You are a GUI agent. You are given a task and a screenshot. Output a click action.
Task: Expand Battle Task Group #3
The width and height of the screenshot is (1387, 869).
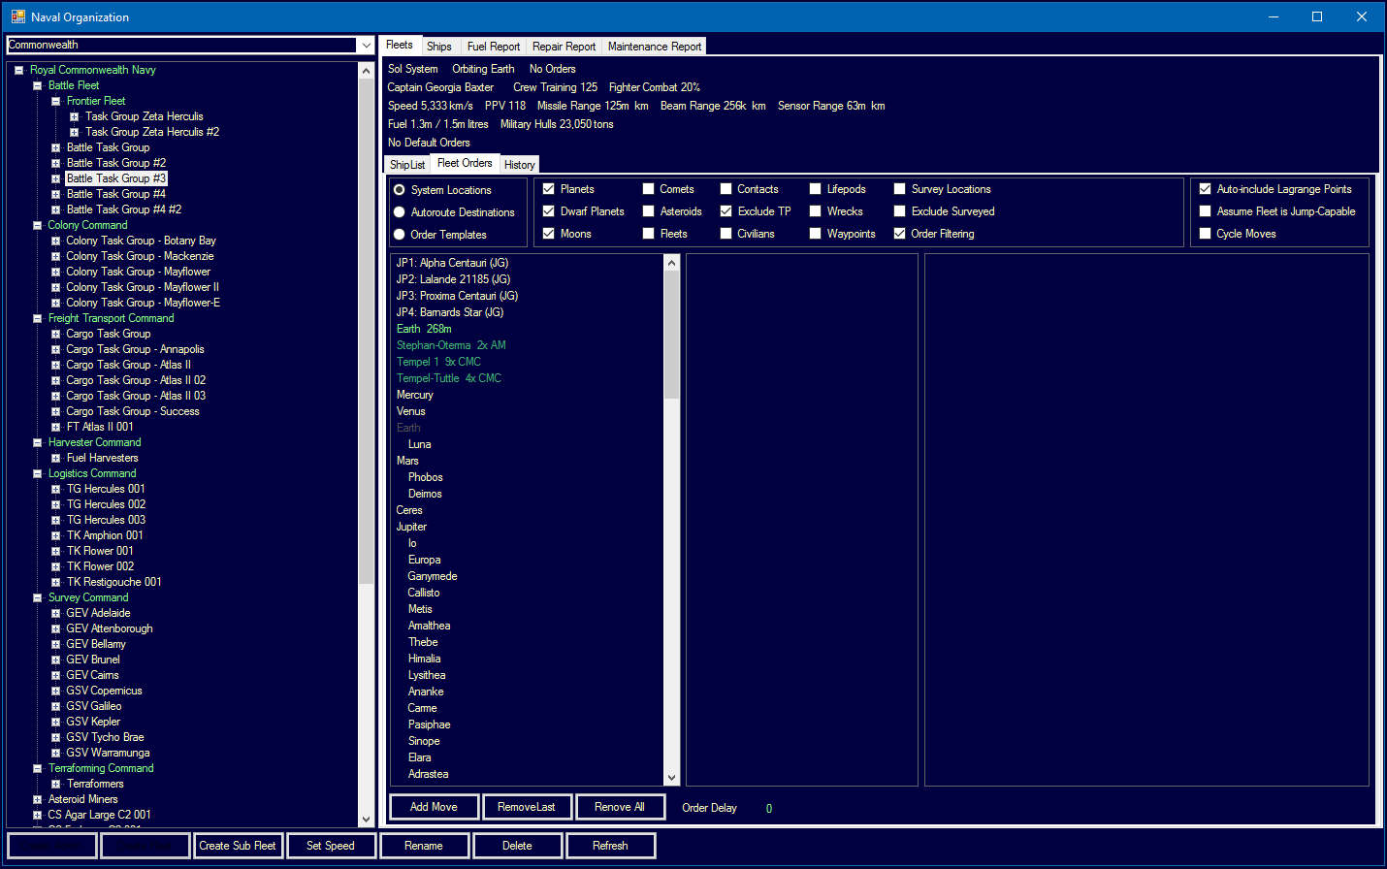(55, 178)
